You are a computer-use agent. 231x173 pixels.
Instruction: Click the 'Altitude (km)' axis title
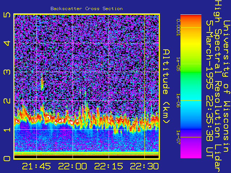point(166,86)
